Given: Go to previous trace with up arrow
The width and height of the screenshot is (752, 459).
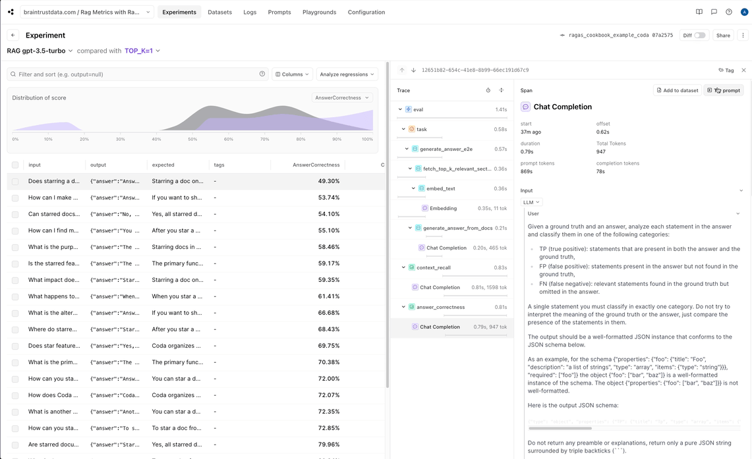Looking at the screenshot, I should coord(402,70).
